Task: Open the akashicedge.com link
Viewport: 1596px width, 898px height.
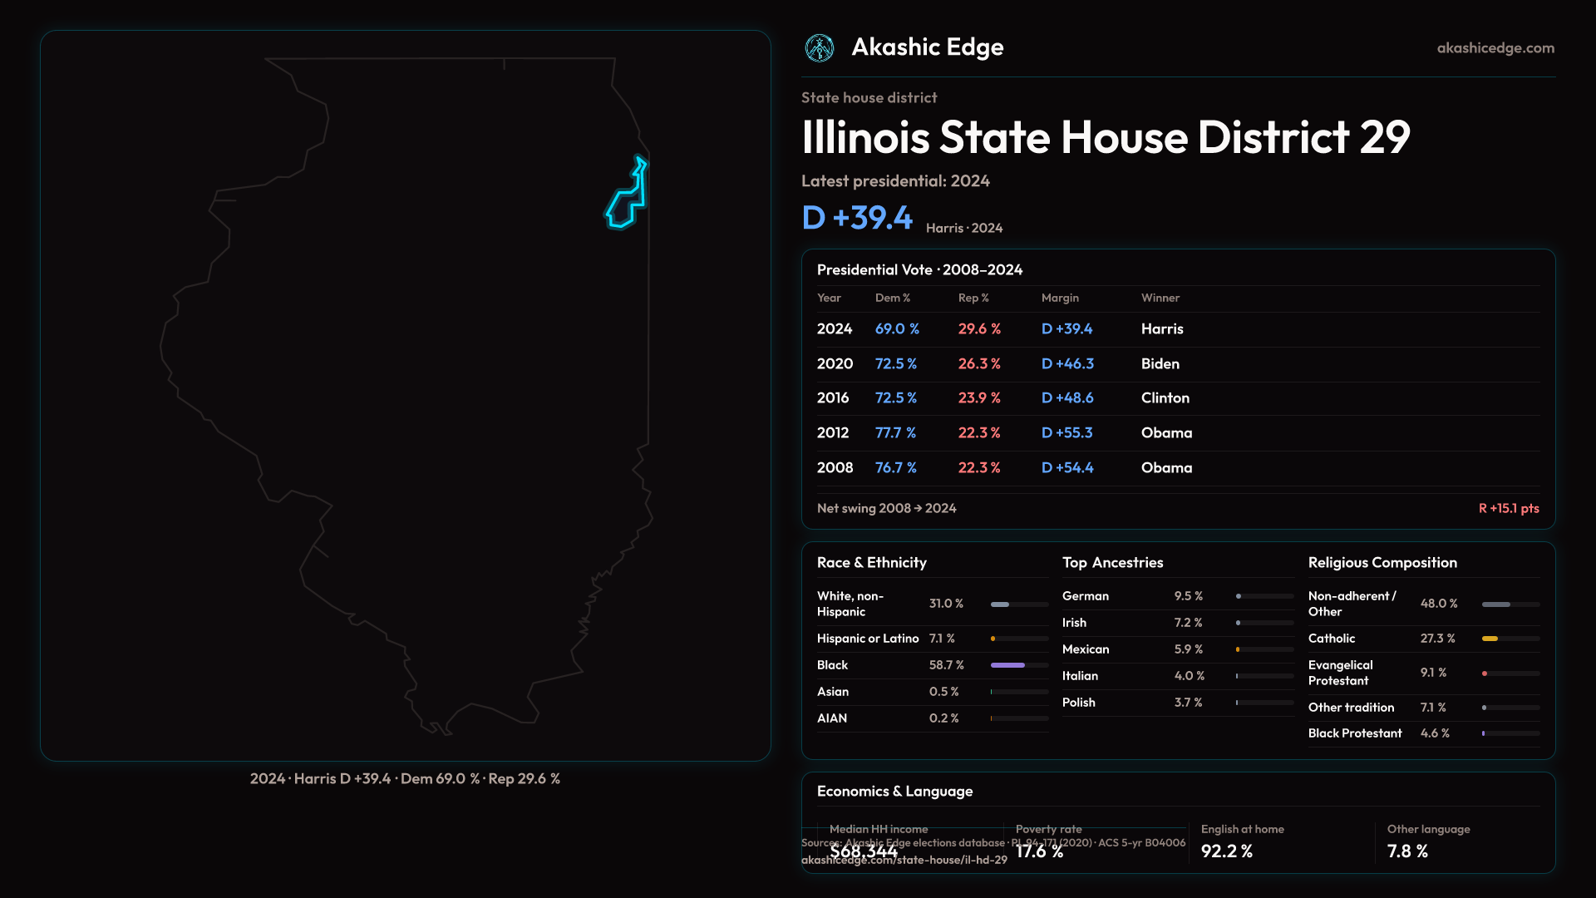Action: pos(1495,48)
